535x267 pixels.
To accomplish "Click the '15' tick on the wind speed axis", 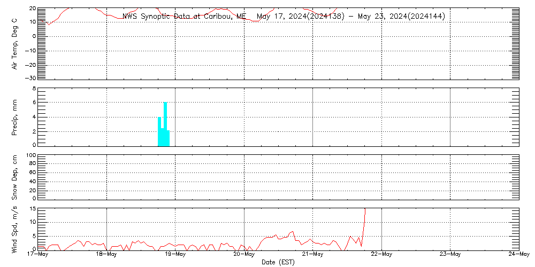I will coord(33,209).
